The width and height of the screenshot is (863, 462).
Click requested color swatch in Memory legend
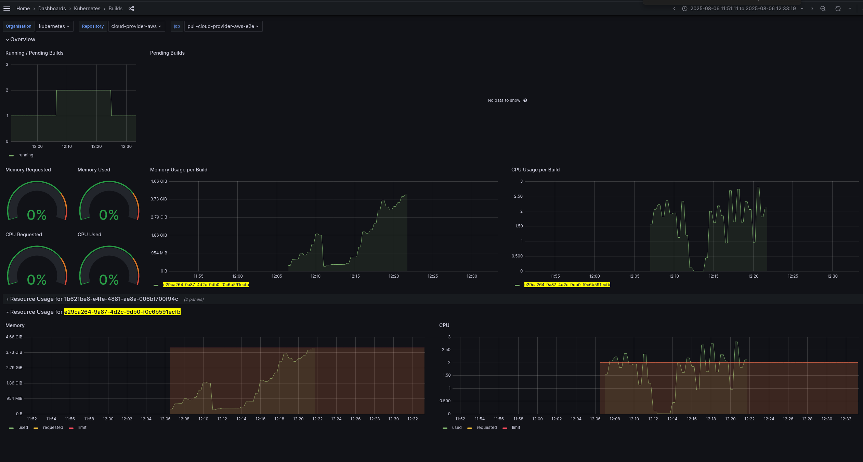point(36,428)
